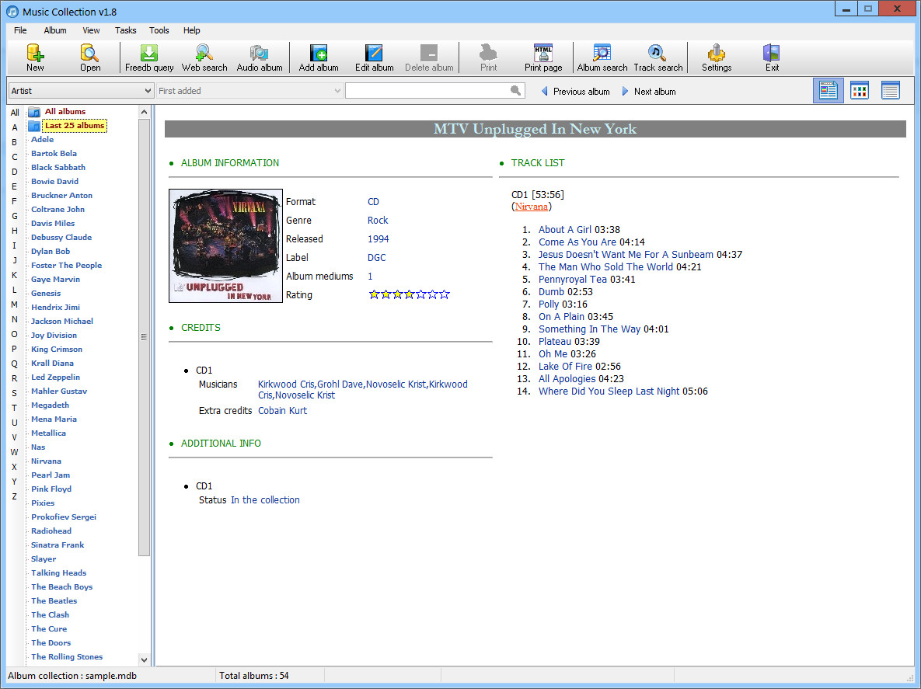
Task: Click the Cobain Kurt extra credits link
Action: coord(283,411)
